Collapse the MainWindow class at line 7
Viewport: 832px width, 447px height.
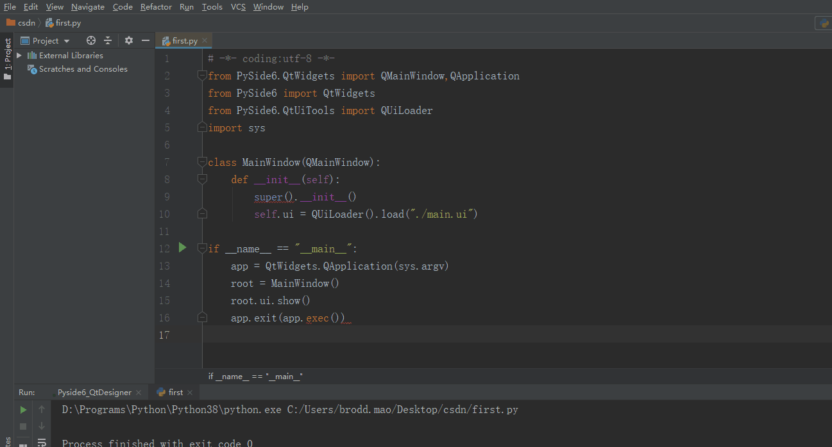(202, 162)
